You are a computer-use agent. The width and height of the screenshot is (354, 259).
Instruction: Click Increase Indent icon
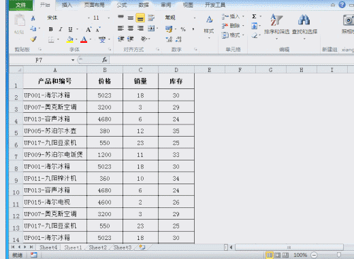click(x=131, y=39)
